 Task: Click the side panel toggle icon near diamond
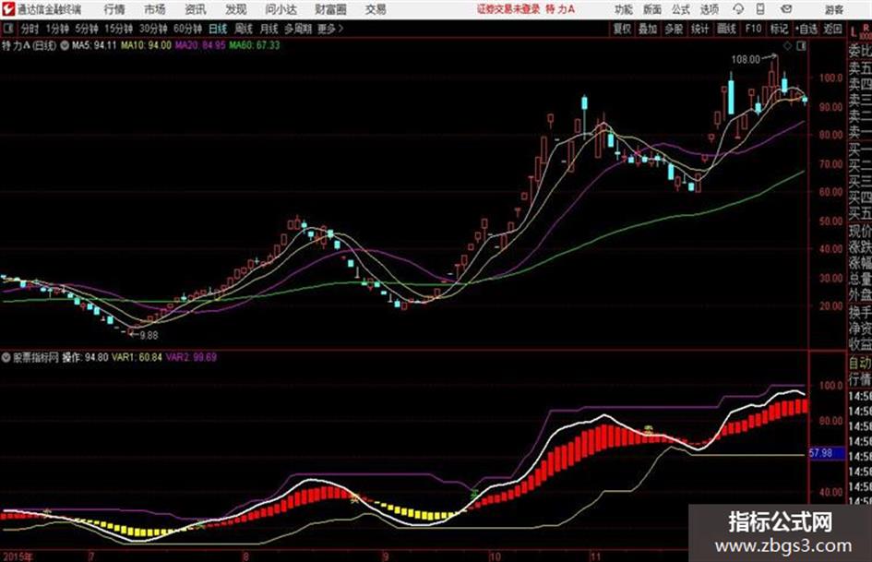pyautogui.click(x=801, y=46)
